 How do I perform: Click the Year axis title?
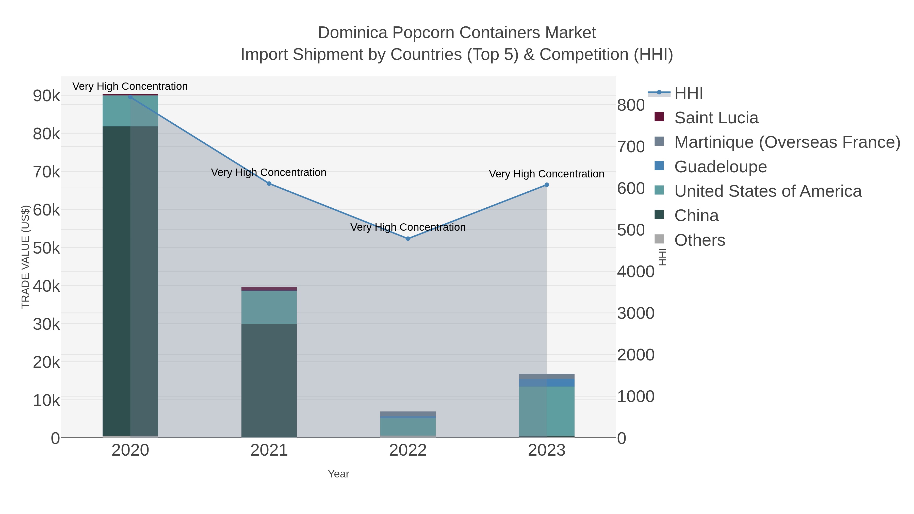338,474
